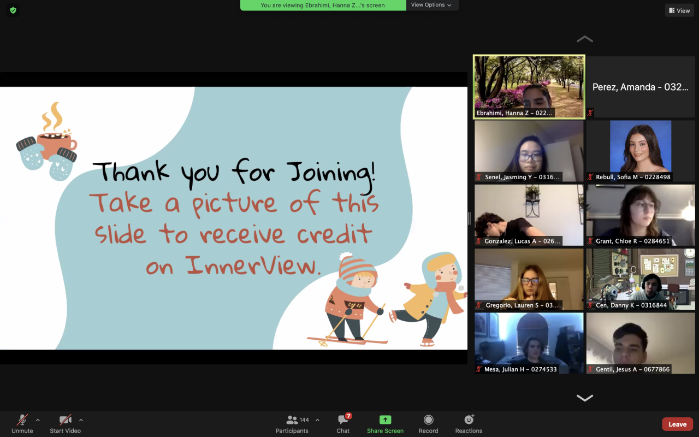Select Grant, Chloe R video thumbnail

641,215
